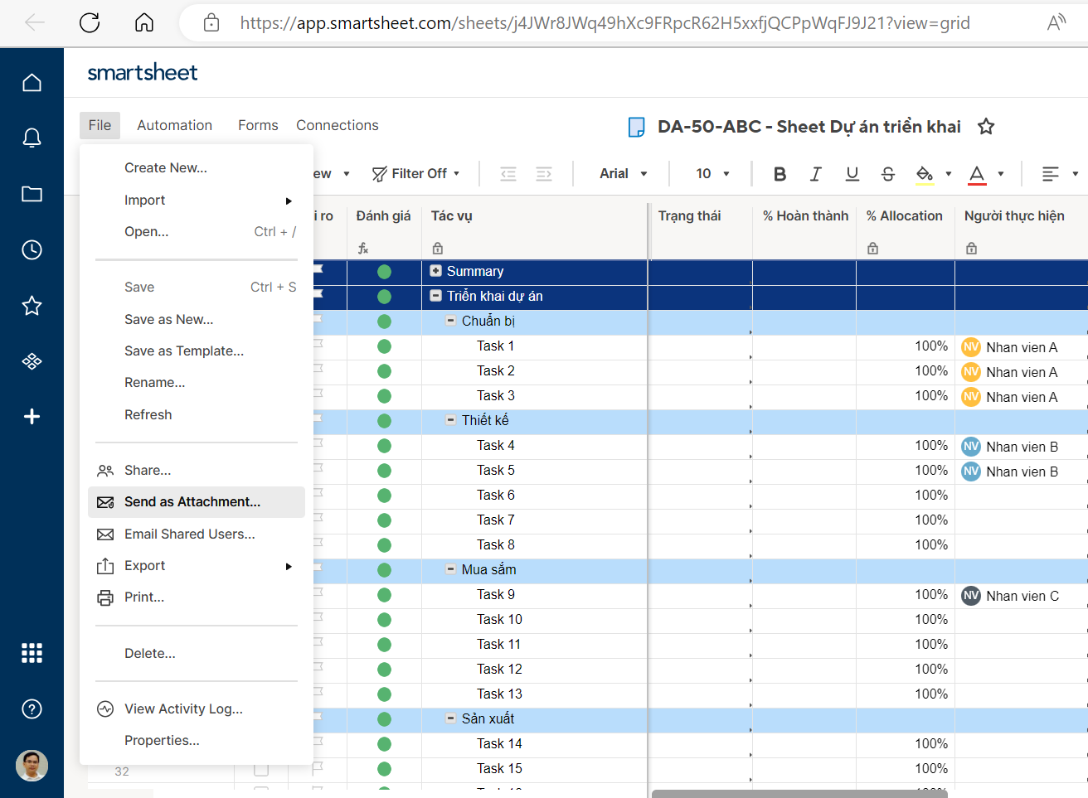Image resolution: width=1088 pixels, height=798 pixels.
Task: Open the Arial font family dropdown
Action: click(x=620, y=173)
